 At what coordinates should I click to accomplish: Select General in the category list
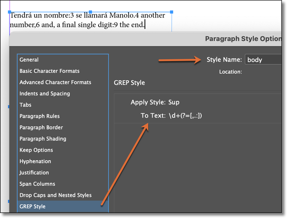tap(29, 60)
